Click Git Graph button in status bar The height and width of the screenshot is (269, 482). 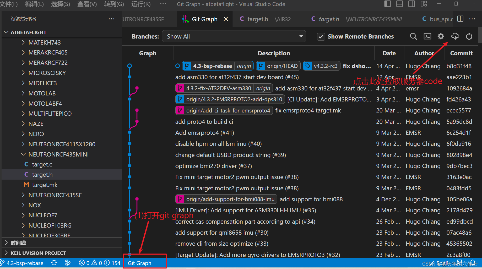point(139,263)
